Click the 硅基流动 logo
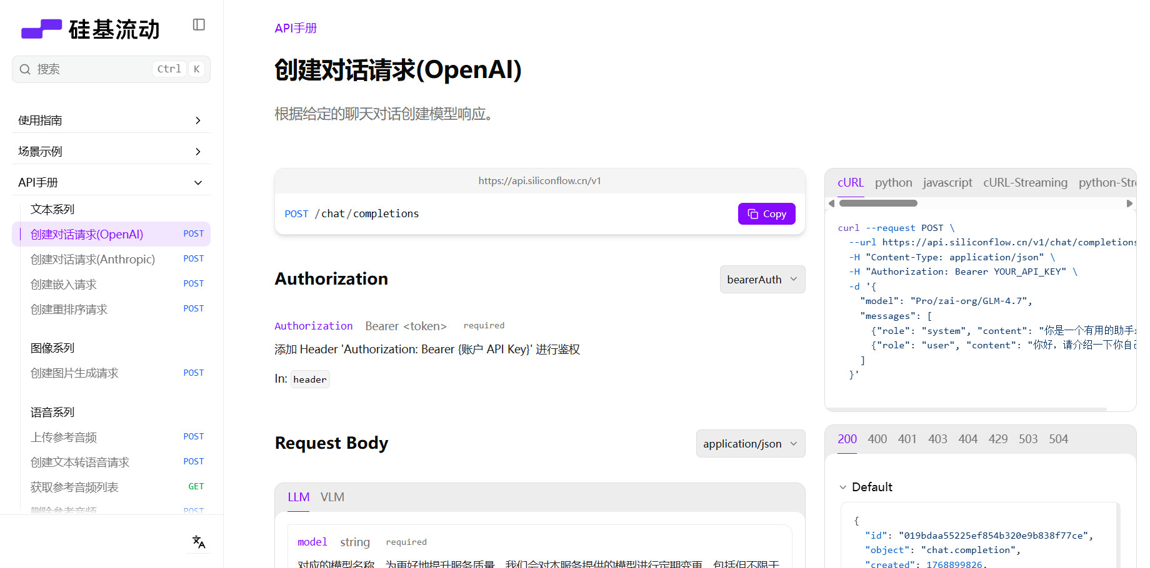Screen dimensions: 1150x568 point(91,29)
